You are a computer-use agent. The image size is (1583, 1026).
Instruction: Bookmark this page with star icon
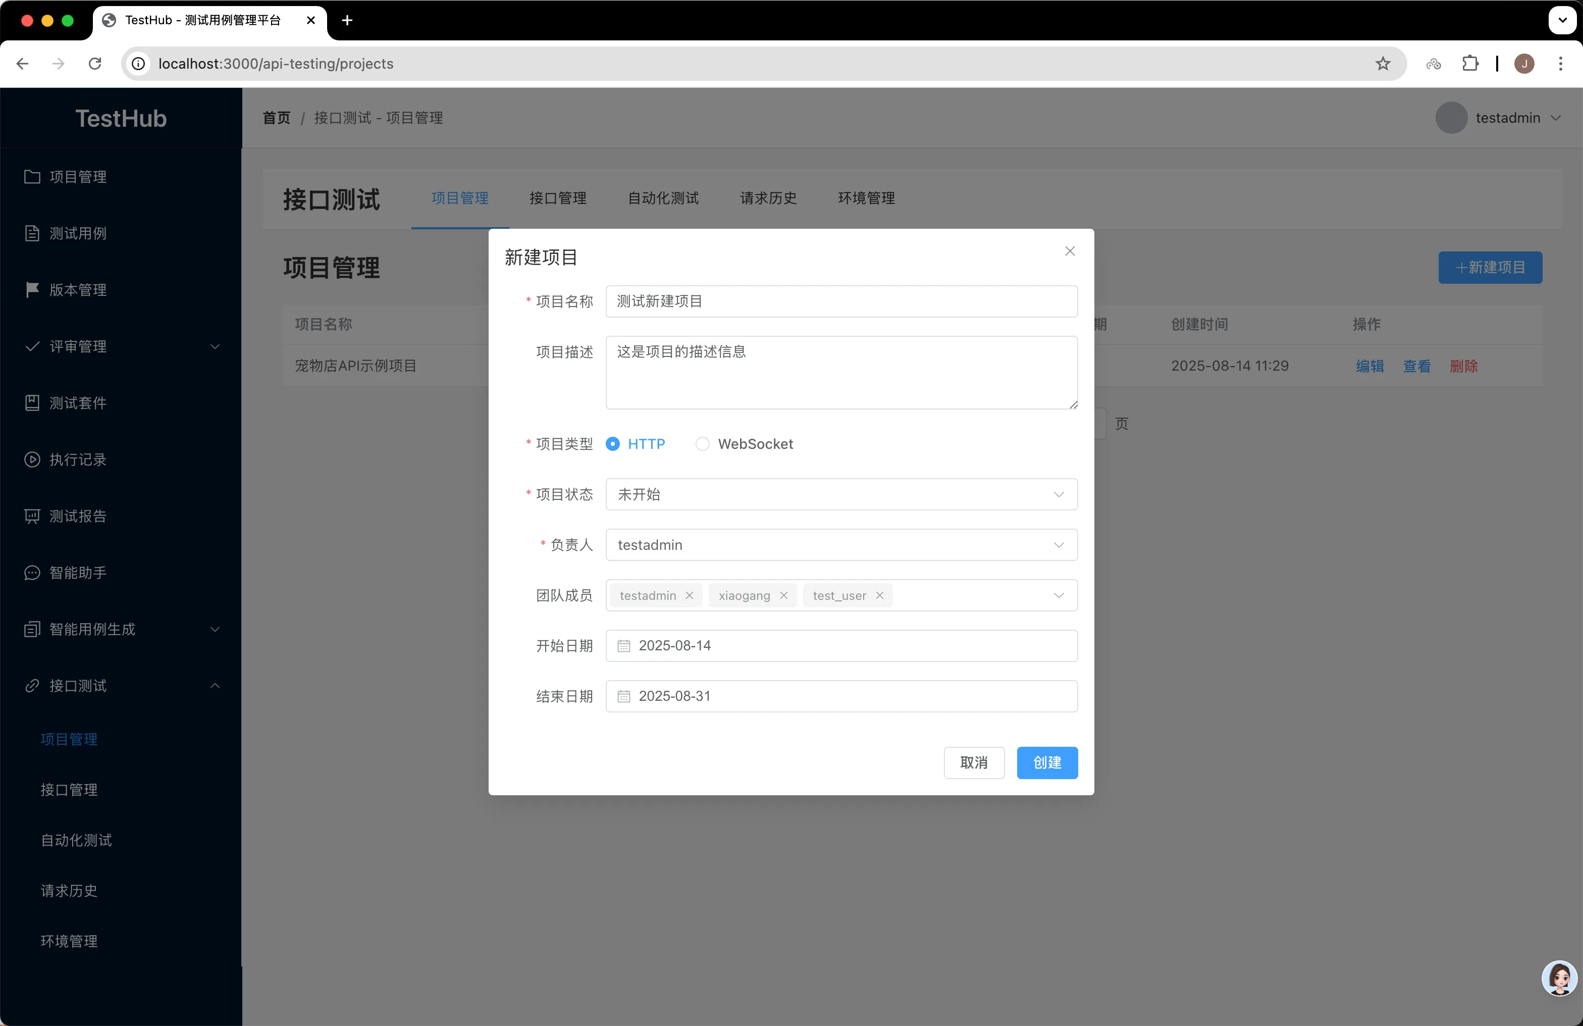(1383, 64)
